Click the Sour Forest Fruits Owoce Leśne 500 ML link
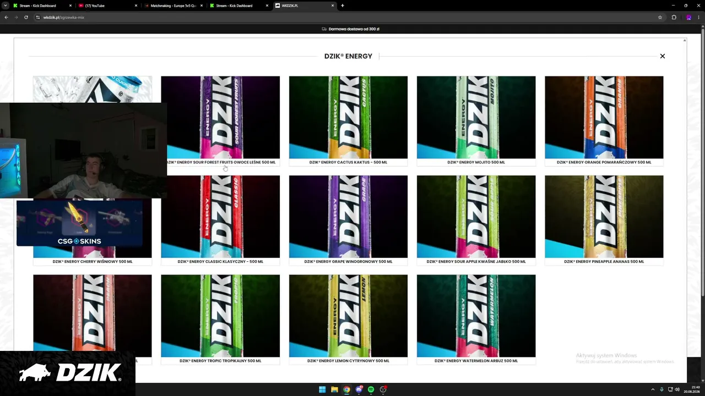The image size is (705, 396). tap(221, 162)
